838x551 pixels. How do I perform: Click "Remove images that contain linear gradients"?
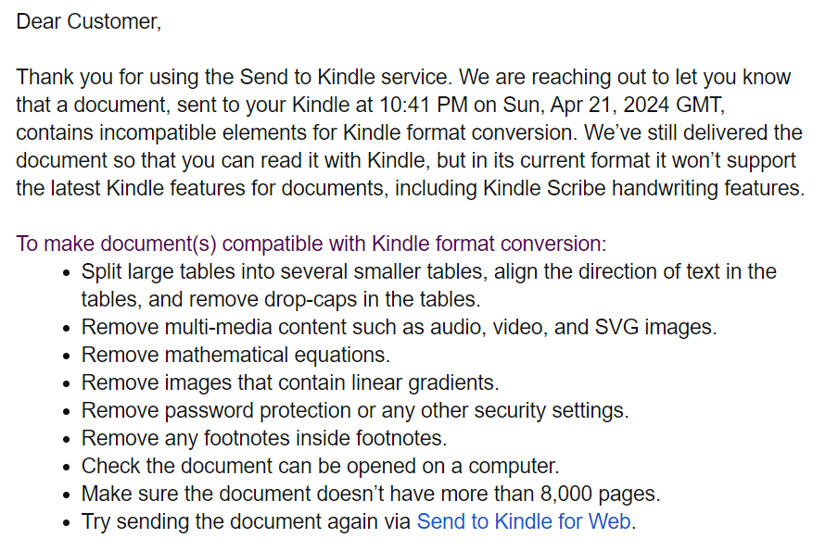290,382
